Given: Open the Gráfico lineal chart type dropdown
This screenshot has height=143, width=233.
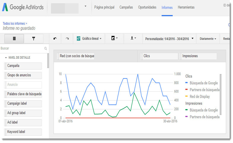Looking at the screenshot, I should [x=89, y=39].
